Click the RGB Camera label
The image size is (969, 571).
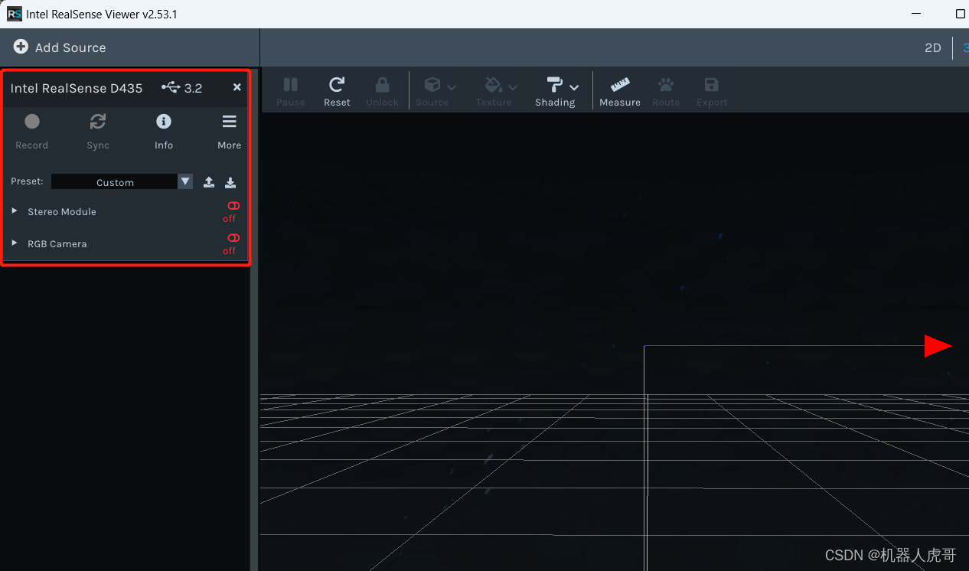tap(57, 243)
